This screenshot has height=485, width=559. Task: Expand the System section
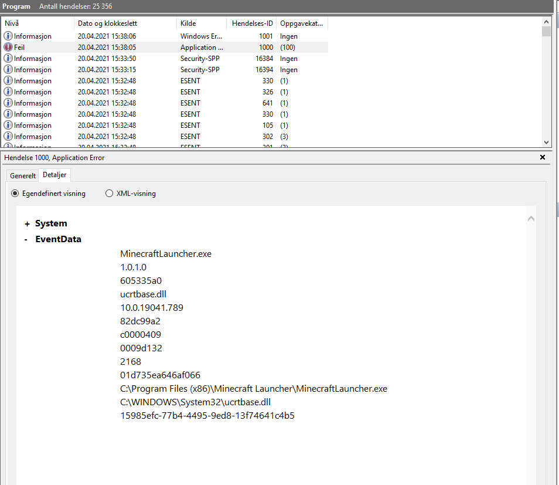click(x=27, y=224)
